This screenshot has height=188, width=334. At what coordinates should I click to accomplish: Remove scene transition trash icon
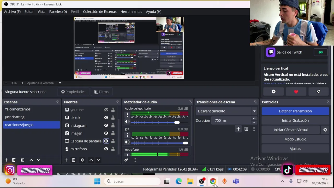tap(246, 129)
